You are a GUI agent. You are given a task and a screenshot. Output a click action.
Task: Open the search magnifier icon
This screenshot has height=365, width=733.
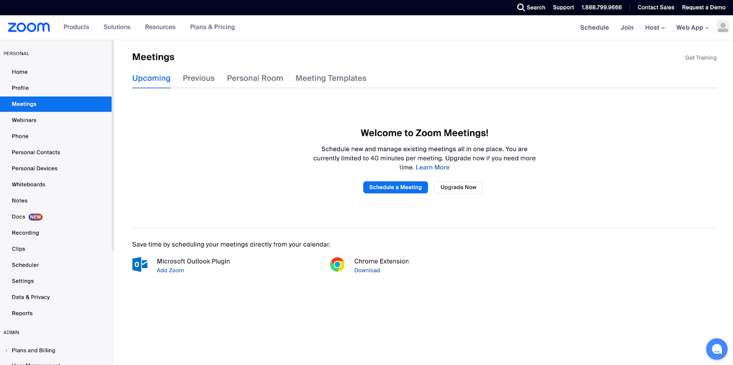click(x=521, y=7)
